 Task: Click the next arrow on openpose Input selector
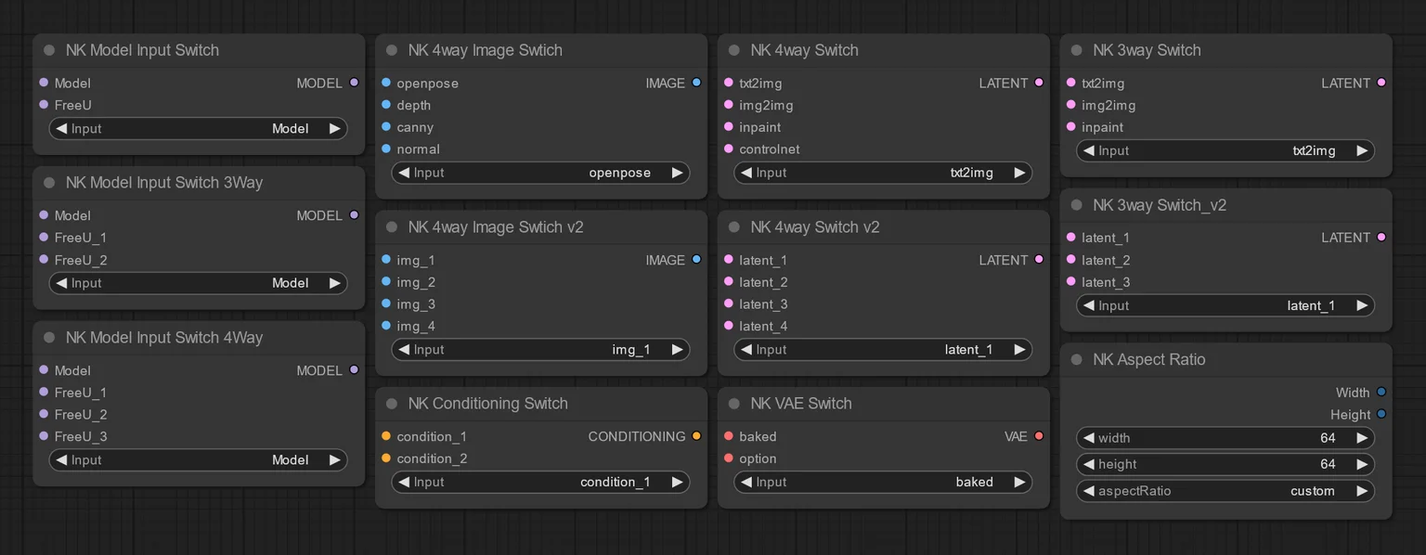coord(677,173)
